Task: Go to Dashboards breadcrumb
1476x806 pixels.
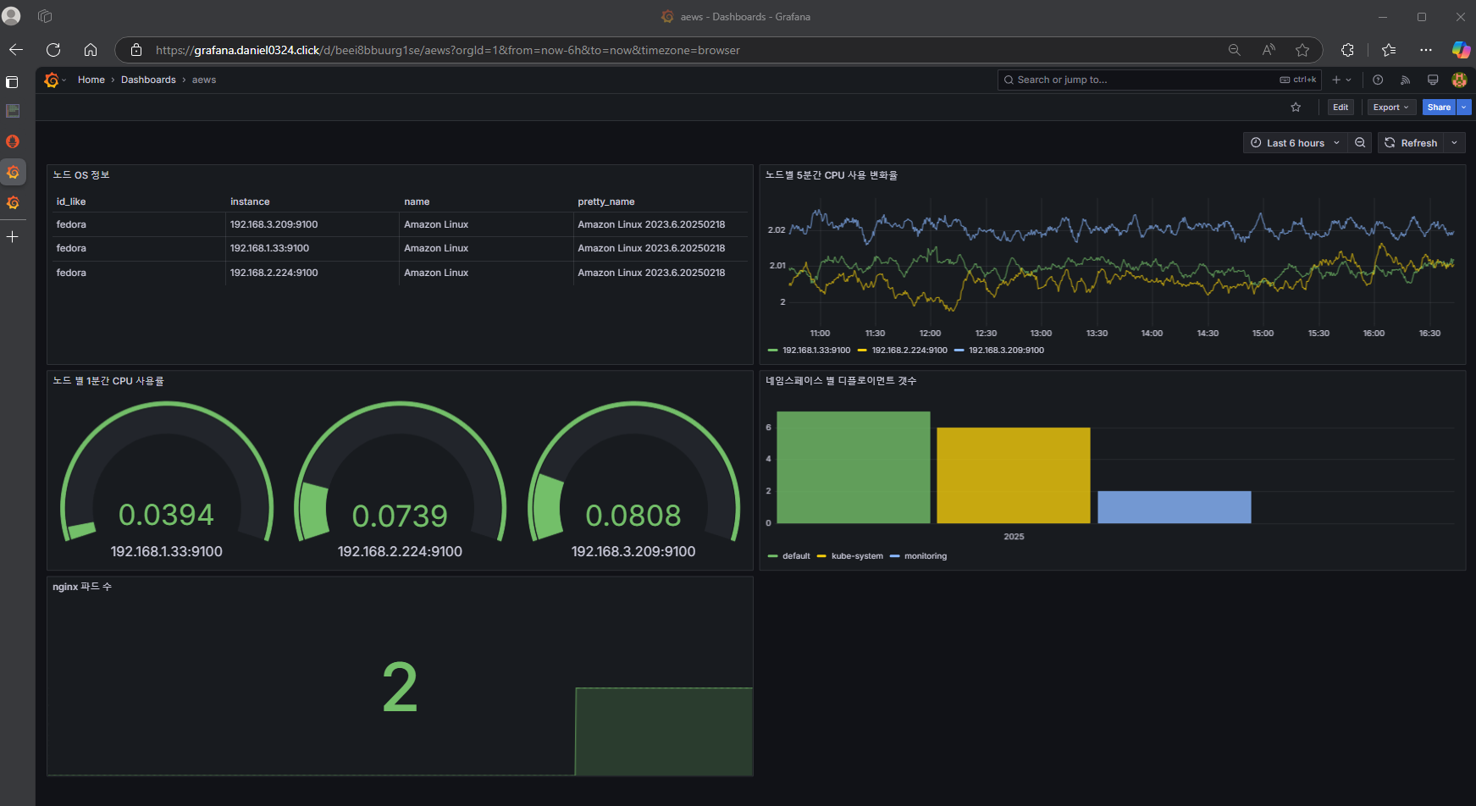Action: (x=148, y=80)
